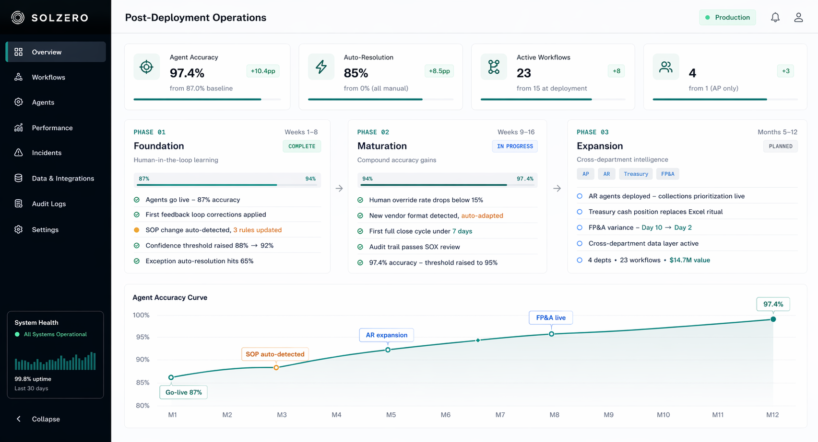Screen dimensions: 818x442
Task: Select the Treasury department tag
Action: pos(636,174)
